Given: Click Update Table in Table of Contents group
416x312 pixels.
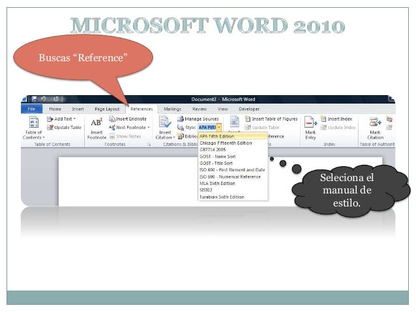Looking at the screenshot, I should pyautogui.click(x=64, y=128).
